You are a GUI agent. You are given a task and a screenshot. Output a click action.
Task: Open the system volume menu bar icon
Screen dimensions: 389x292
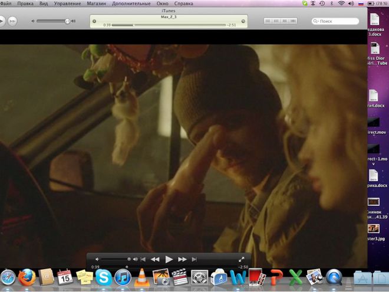[350, 4]
